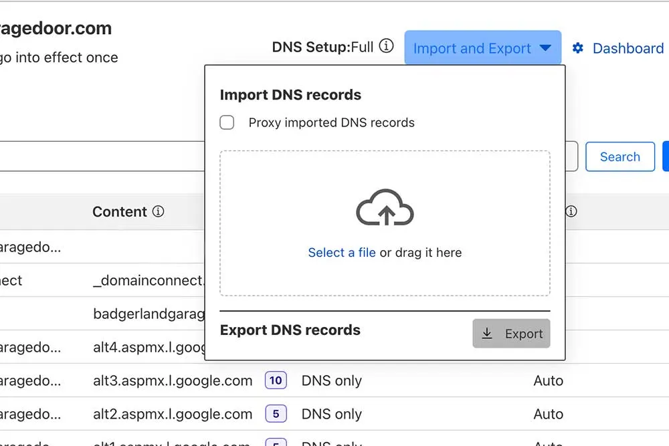Click the badgerlandgarag content cell in the table

point(149,314)
